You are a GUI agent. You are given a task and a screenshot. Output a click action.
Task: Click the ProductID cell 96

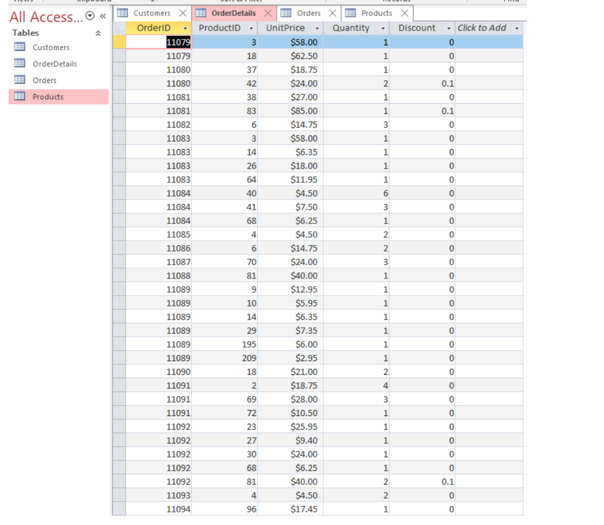225,509
